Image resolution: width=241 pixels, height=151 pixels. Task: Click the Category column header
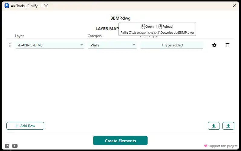pyautogui.click(x=95, y=36)
